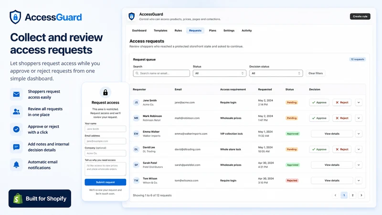The height and width of the screenshot is (215, 382).
Task: Expand Tom Wilson row details chevron
Action: tap(359, 181)
